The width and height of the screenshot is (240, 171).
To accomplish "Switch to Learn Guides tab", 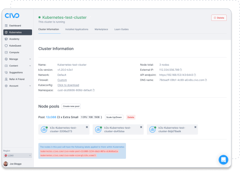I will click(x=121, y=29).
